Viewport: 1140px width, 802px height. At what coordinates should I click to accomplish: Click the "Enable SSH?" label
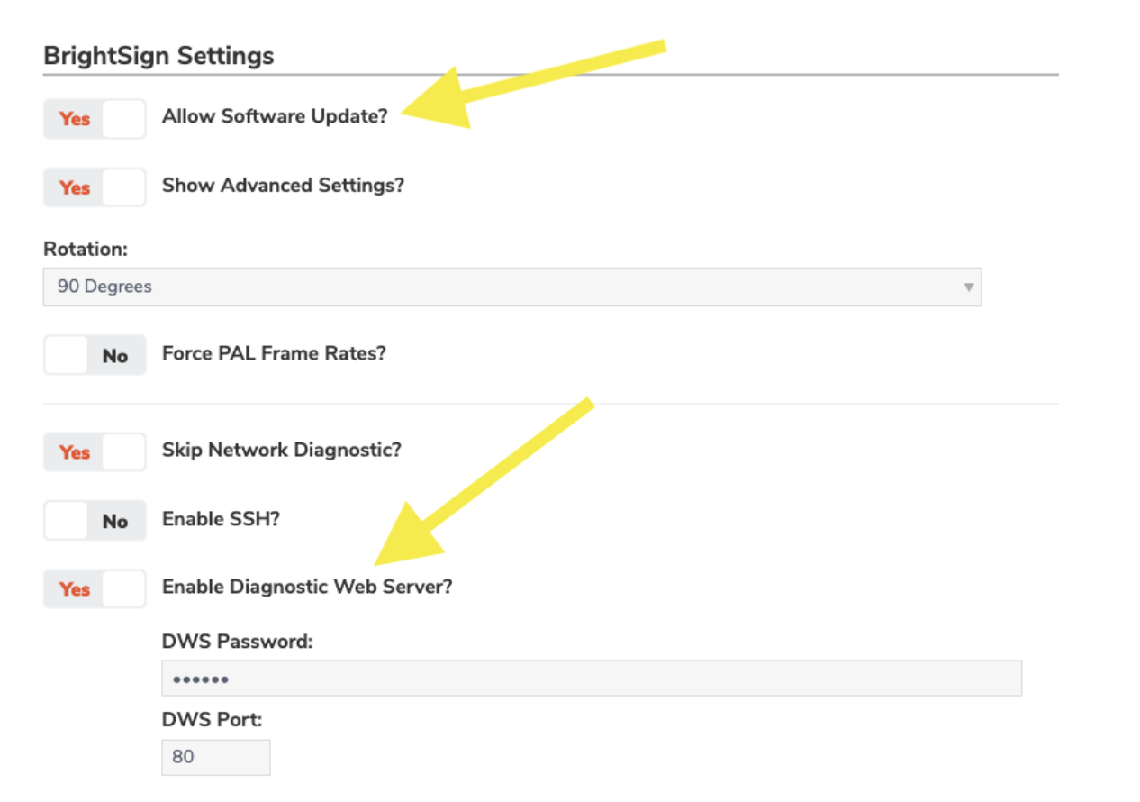tap(221, 518)
